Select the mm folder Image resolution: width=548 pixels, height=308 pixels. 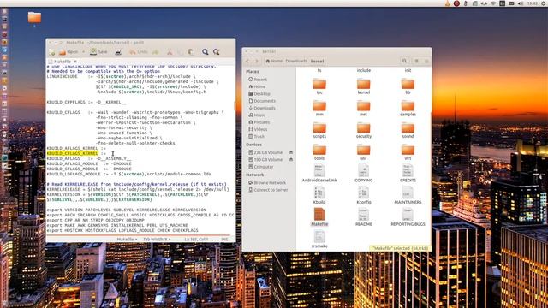click(319, 109)
